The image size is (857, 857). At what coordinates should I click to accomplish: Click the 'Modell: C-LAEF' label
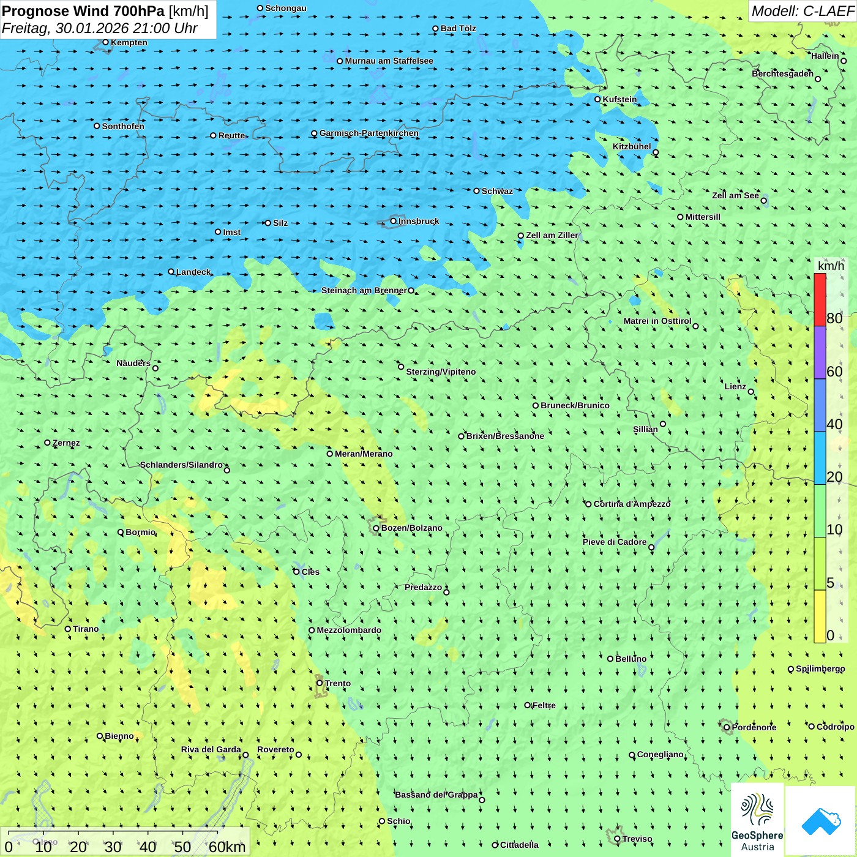click(803, 11)
